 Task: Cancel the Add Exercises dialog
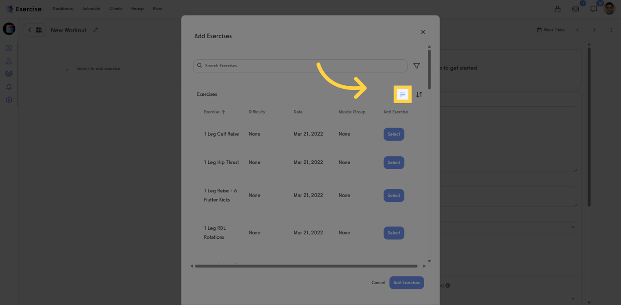pyautogui.click(x=378, y=282)
